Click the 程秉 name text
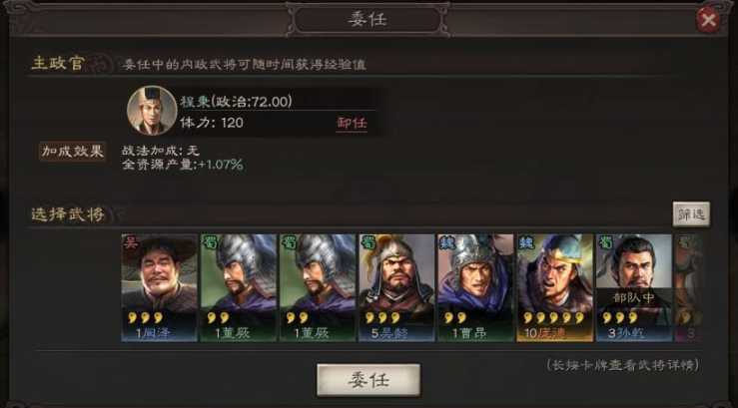 tap(195, 101)
